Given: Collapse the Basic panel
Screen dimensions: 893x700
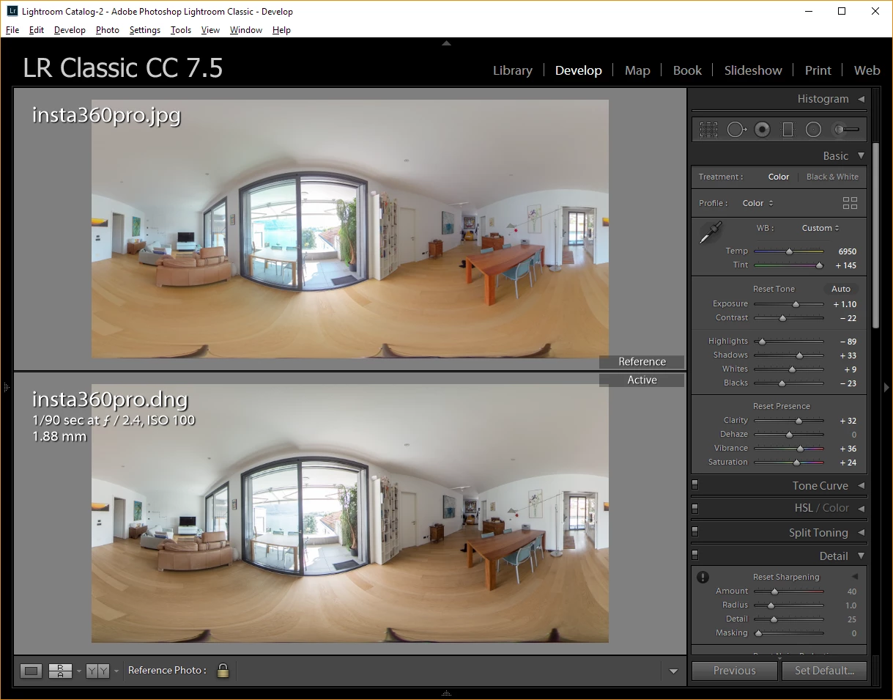Looking at the screenshot, I should [861, 156].
